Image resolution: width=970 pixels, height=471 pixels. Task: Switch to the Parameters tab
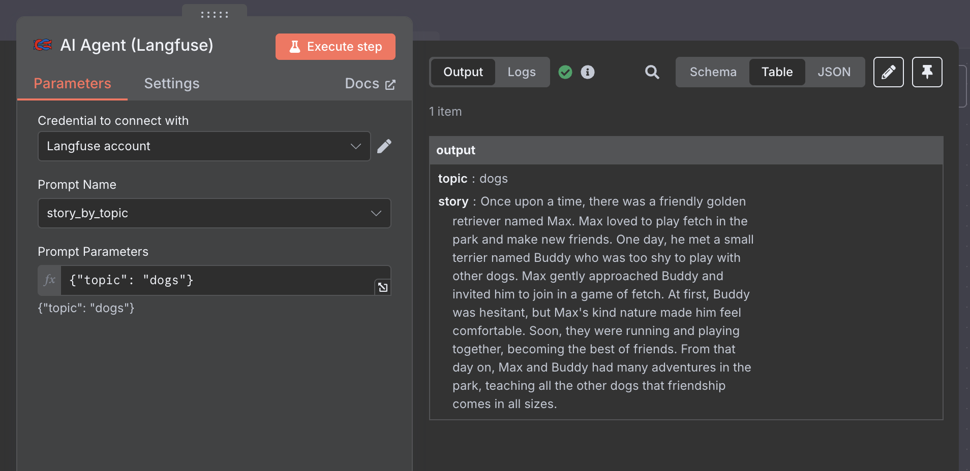pos(72,84)
